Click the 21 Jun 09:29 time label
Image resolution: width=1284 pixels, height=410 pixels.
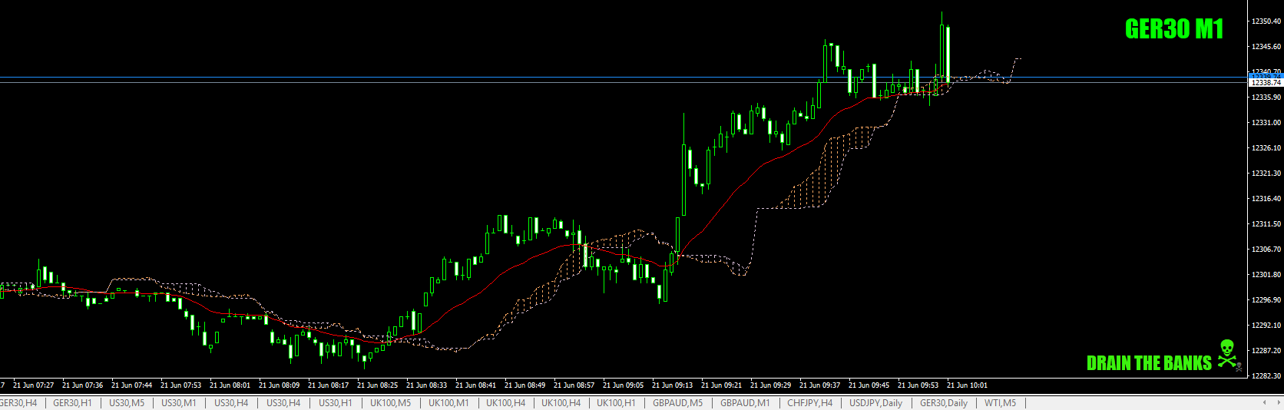[x=770, y=385]
